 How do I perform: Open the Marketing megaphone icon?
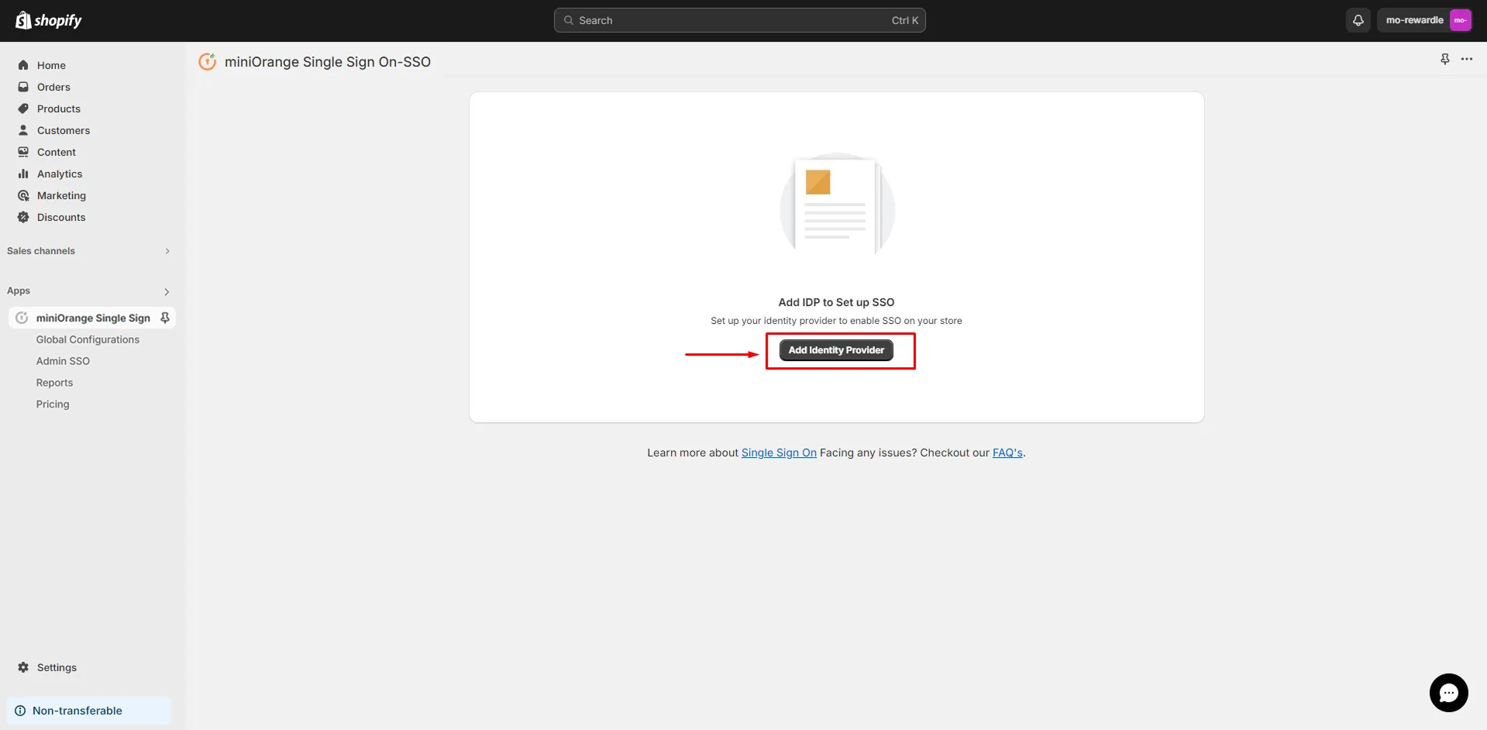(22, 195)
